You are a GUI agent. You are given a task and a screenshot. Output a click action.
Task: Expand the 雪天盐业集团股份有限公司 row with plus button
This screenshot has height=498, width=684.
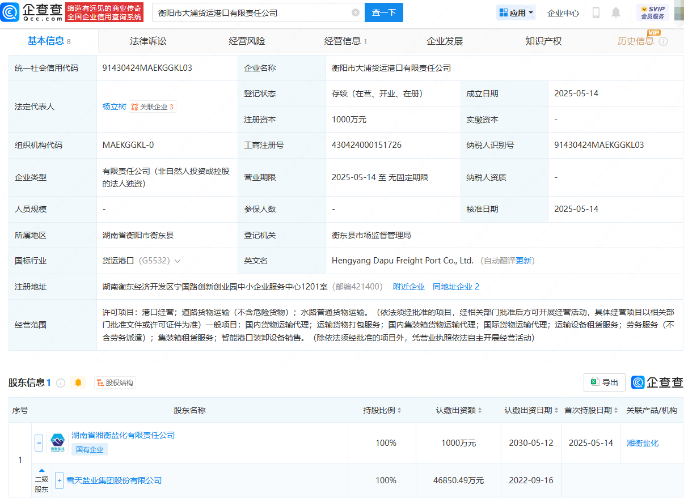[x=59, y=480]
